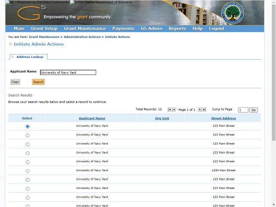Image resolution: width=276 pixels, height=207 pixels.
Task: Open the Main menu
Action: (19, 28)
